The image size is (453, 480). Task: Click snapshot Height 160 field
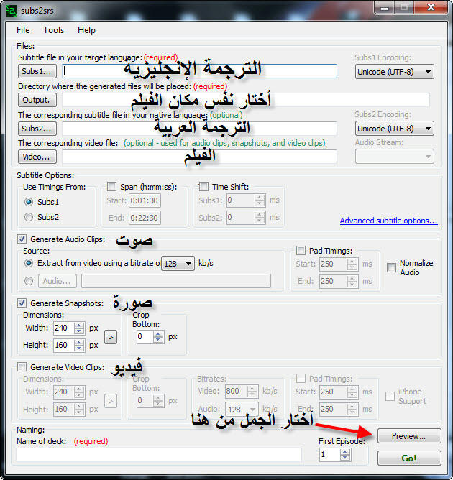click(64, 346)
